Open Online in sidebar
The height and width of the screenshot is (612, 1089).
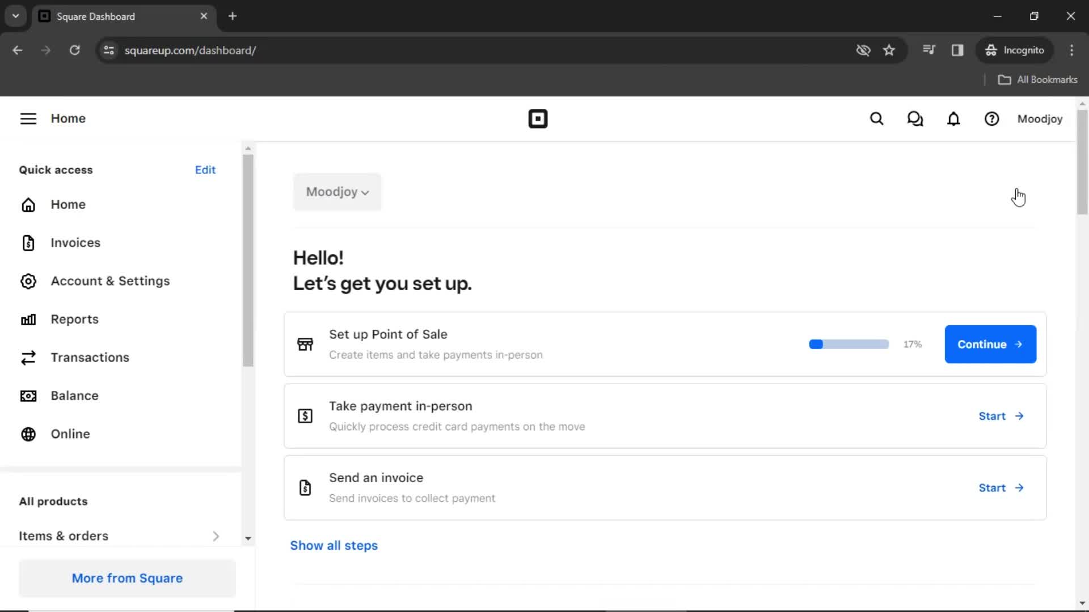70,434
